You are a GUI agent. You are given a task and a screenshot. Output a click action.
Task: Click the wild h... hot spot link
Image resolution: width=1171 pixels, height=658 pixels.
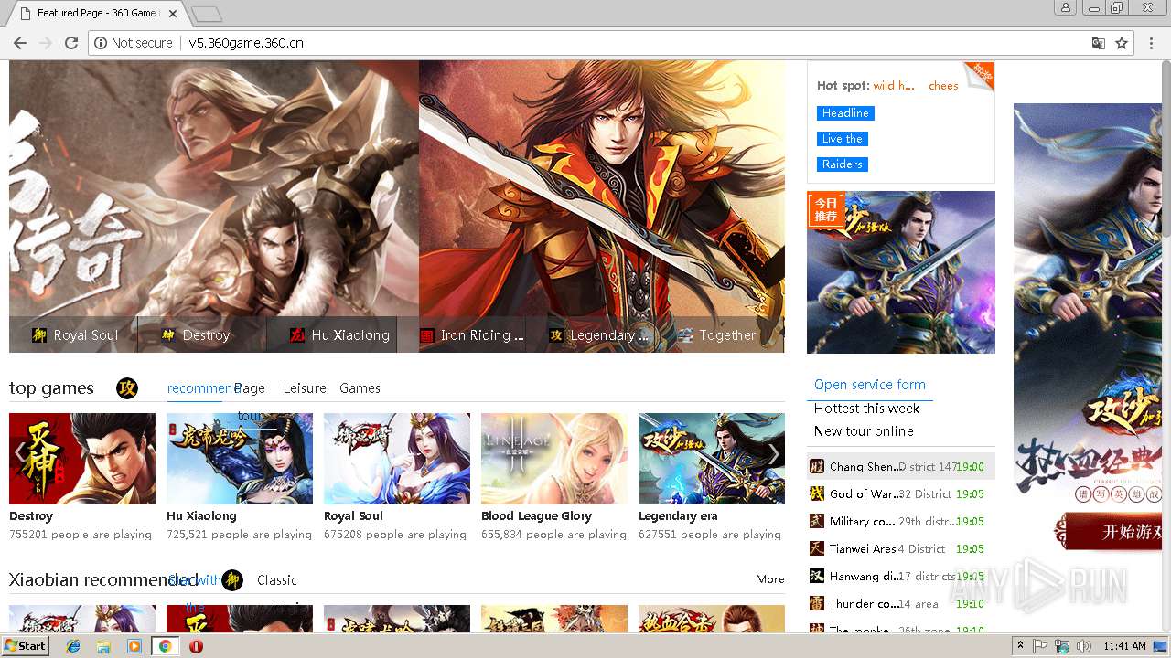point(894,86)
